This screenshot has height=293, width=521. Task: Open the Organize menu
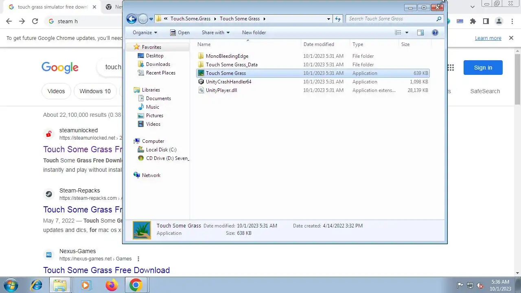pos(145,33)
